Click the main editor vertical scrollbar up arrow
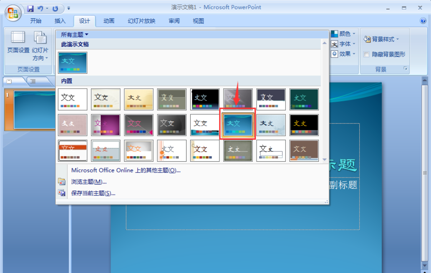Image resolution: width=431 pixels, height=273 pixels. click(x=425, y=80)
